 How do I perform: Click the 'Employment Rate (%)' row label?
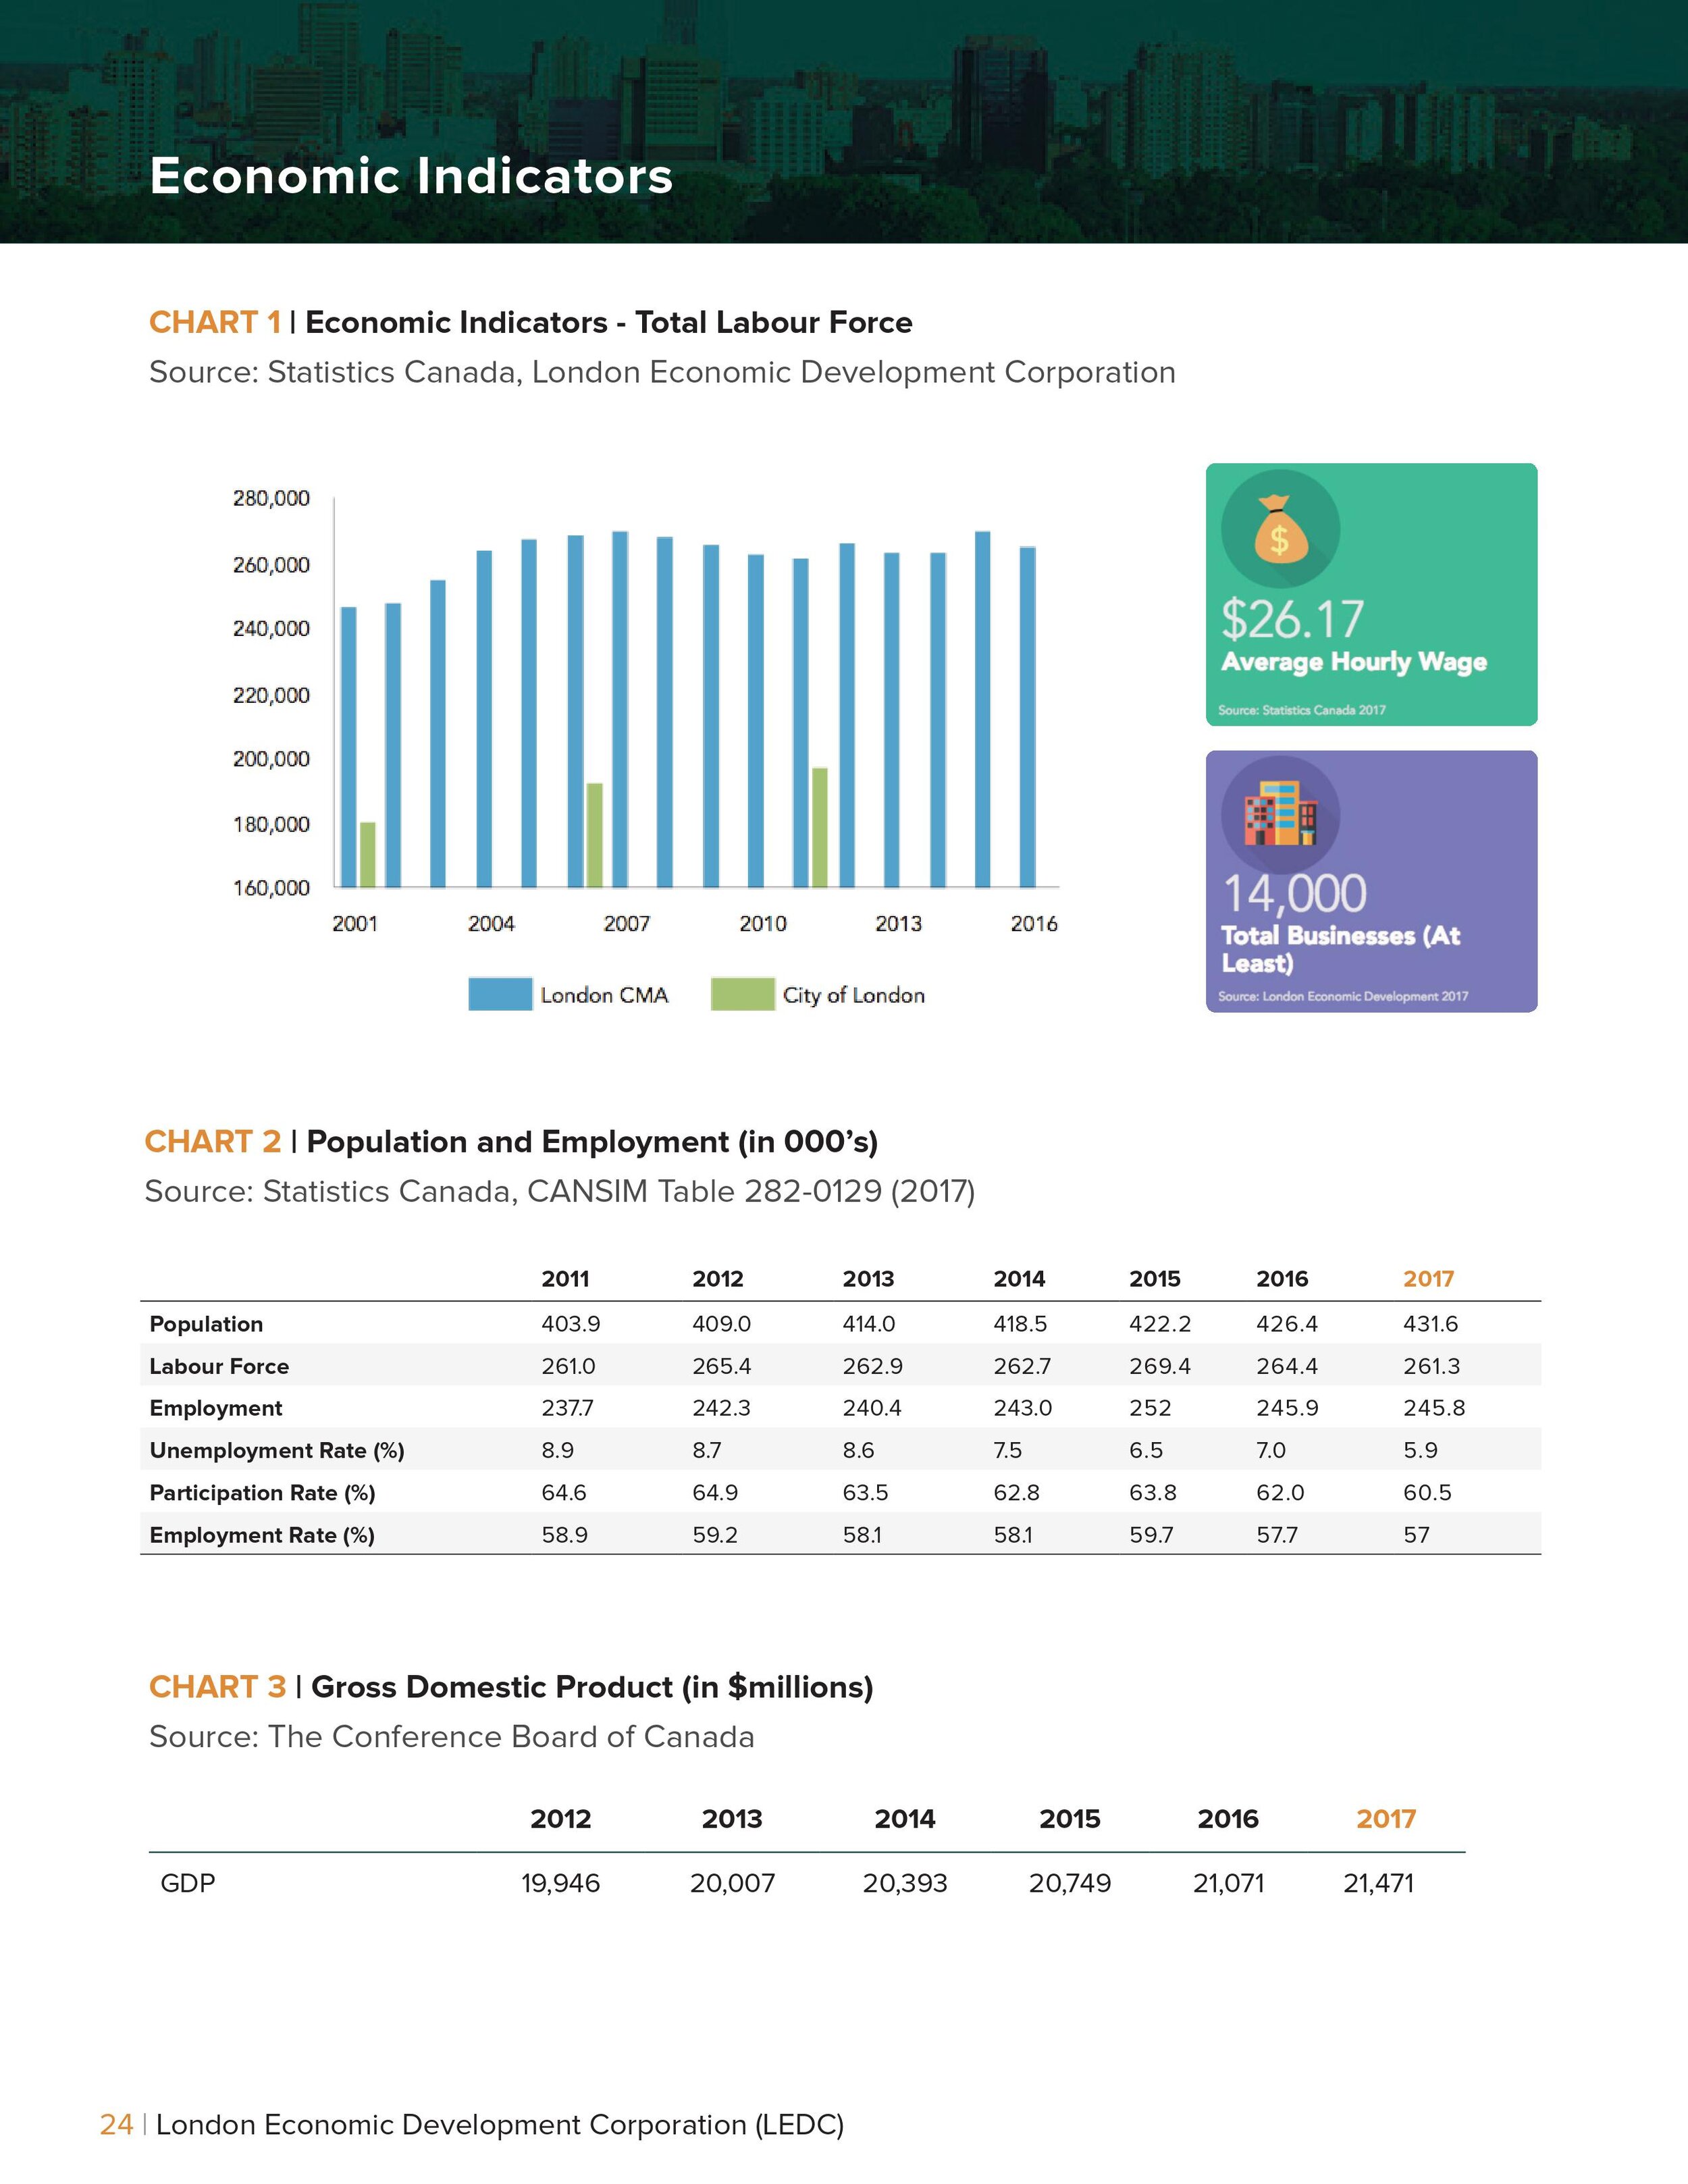262,1536
